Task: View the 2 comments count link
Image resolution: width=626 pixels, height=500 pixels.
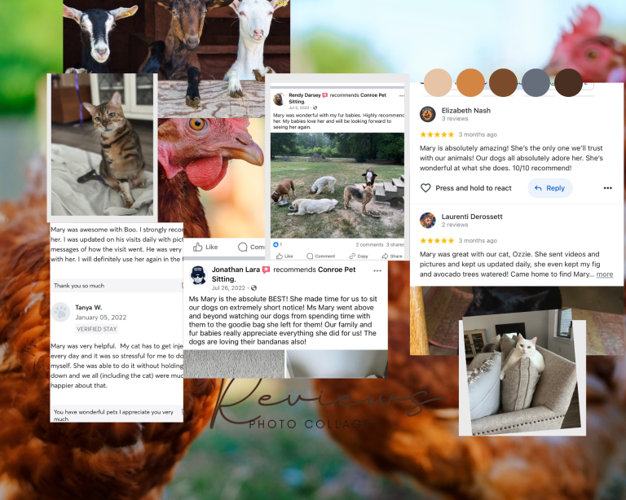Action: (x=369, y=245)
